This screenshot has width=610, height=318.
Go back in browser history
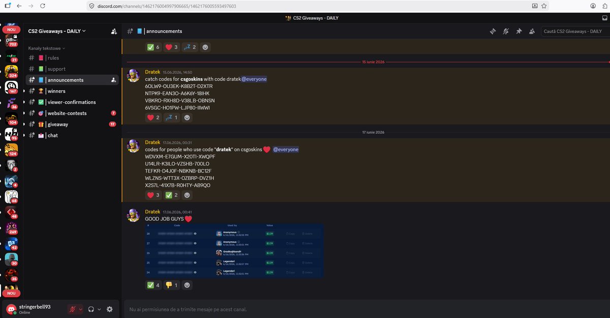[19, 6]
